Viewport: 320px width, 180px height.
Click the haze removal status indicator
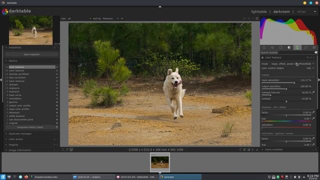(x=57, y=81)
